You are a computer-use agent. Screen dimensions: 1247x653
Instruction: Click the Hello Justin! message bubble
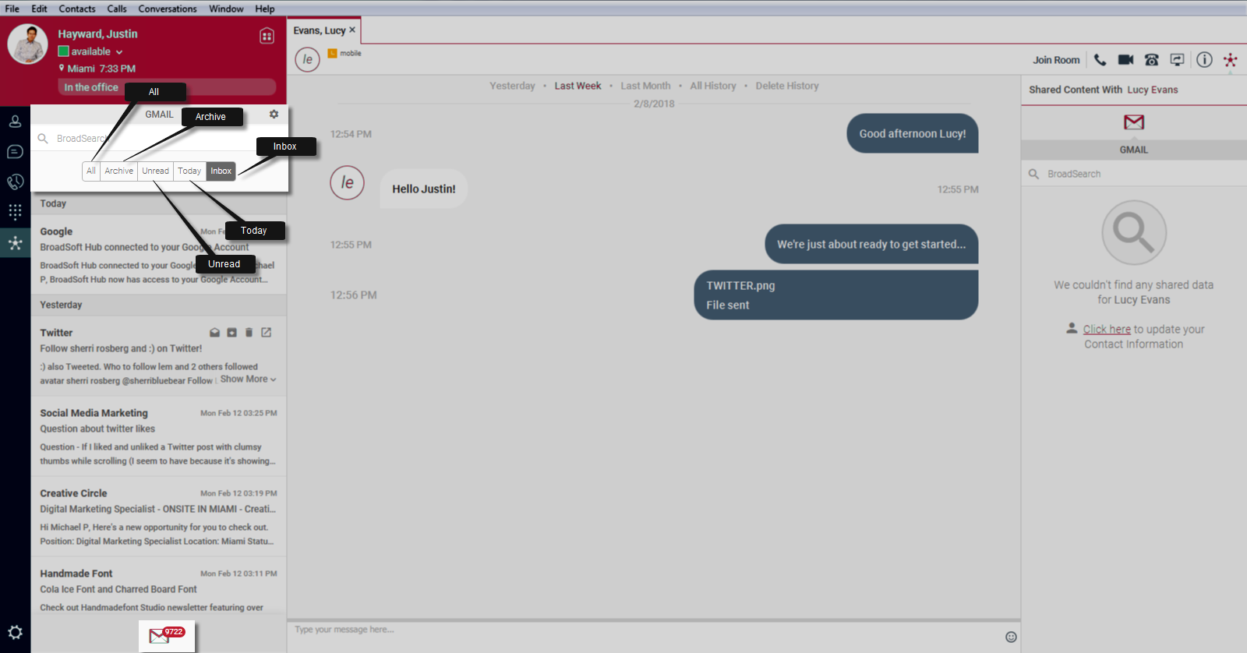[423, 189]
